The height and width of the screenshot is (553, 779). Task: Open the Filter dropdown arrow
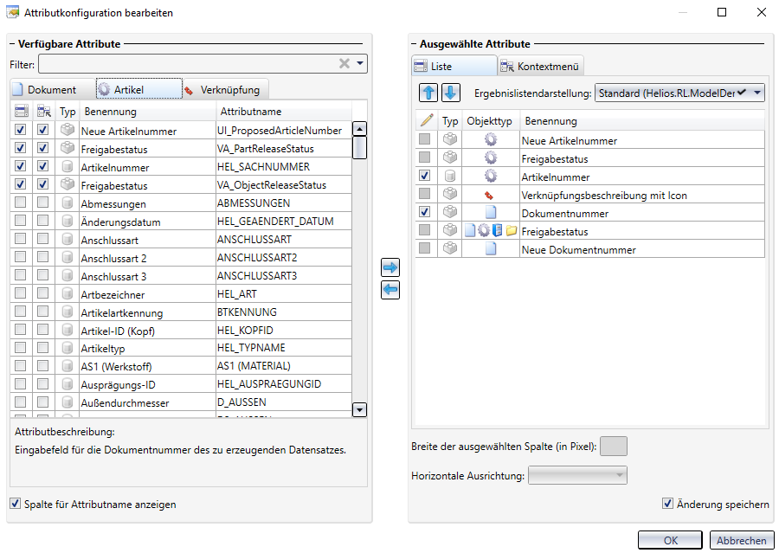[360, 63]
